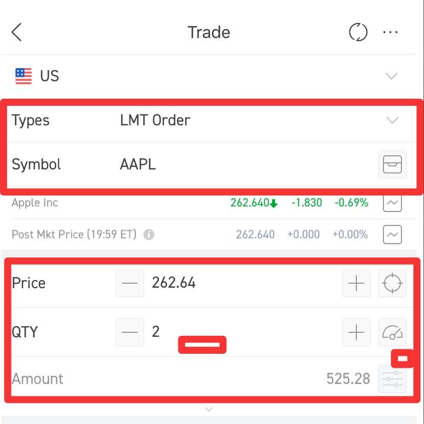
Task: Increase the price with plus button
Action: 356,283
